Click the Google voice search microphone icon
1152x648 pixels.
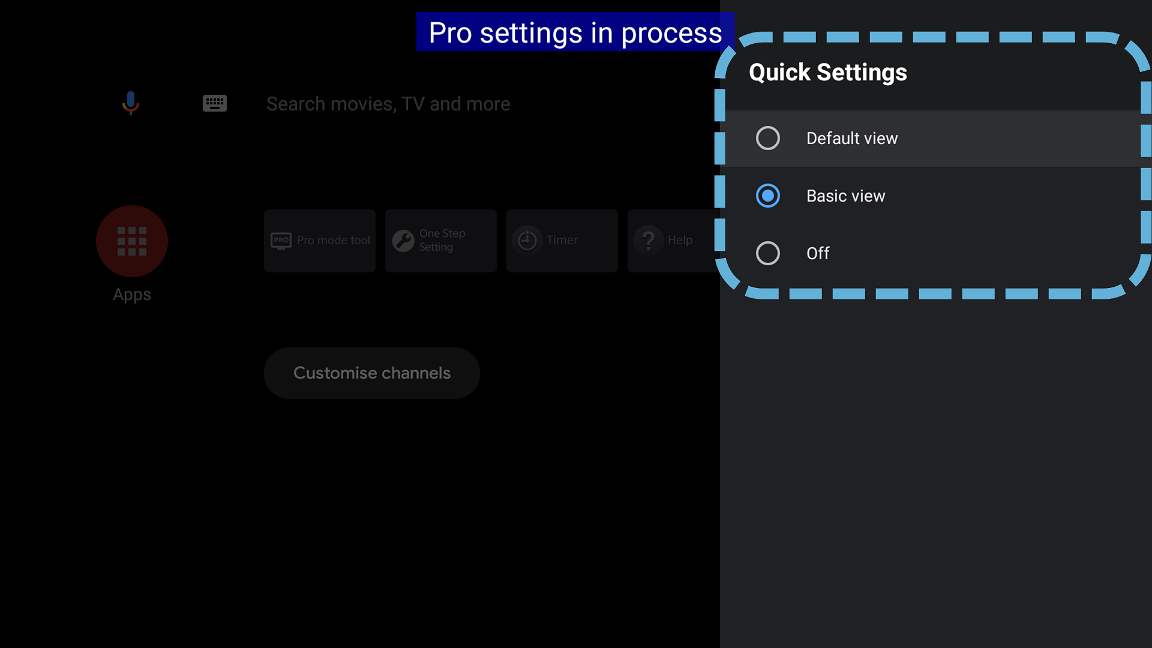[130, 103]
